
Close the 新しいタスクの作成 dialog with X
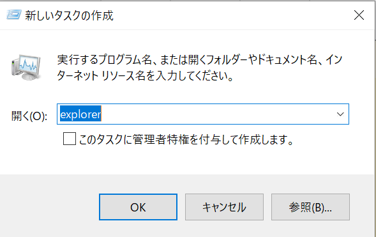359,15
